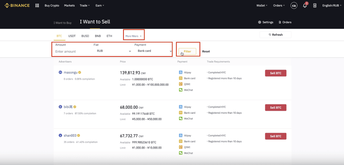Open the Earn dropdown menu
This screenshot has height=165, width=344.
pos(100,5)
